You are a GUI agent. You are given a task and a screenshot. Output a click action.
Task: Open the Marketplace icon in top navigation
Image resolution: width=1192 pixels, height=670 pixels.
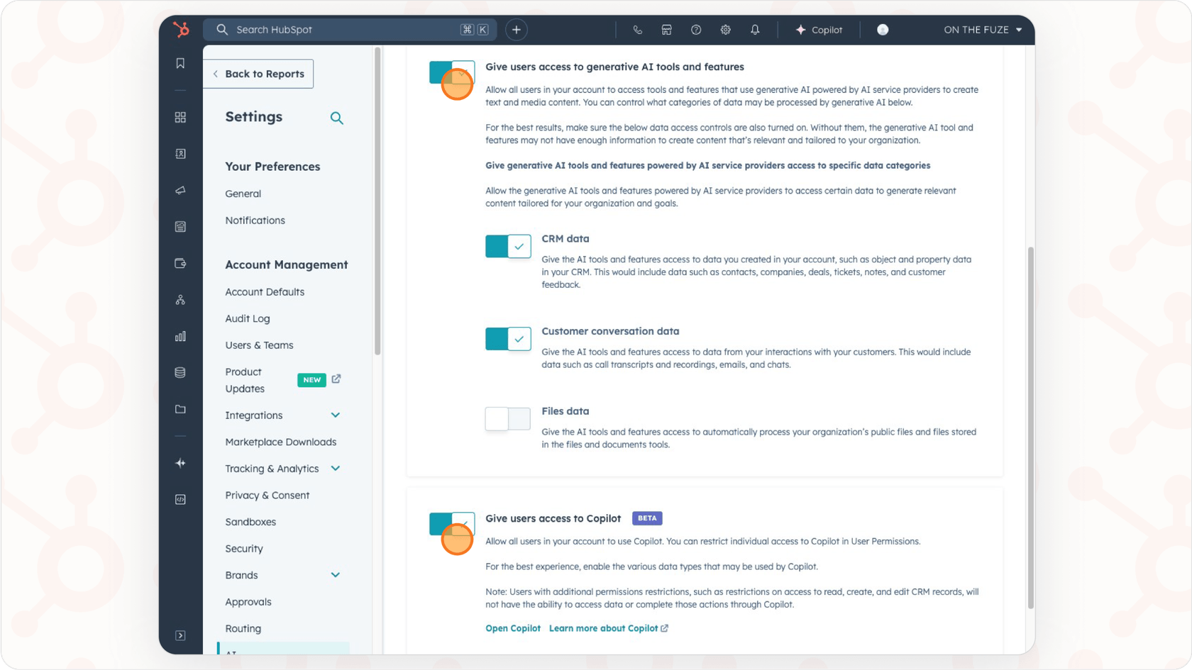[x=666, y=29]
